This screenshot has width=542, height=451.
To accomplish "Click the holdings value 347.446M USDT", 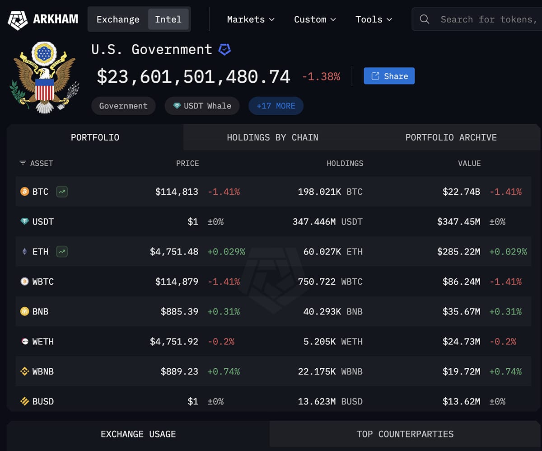I will click(327, 221).
